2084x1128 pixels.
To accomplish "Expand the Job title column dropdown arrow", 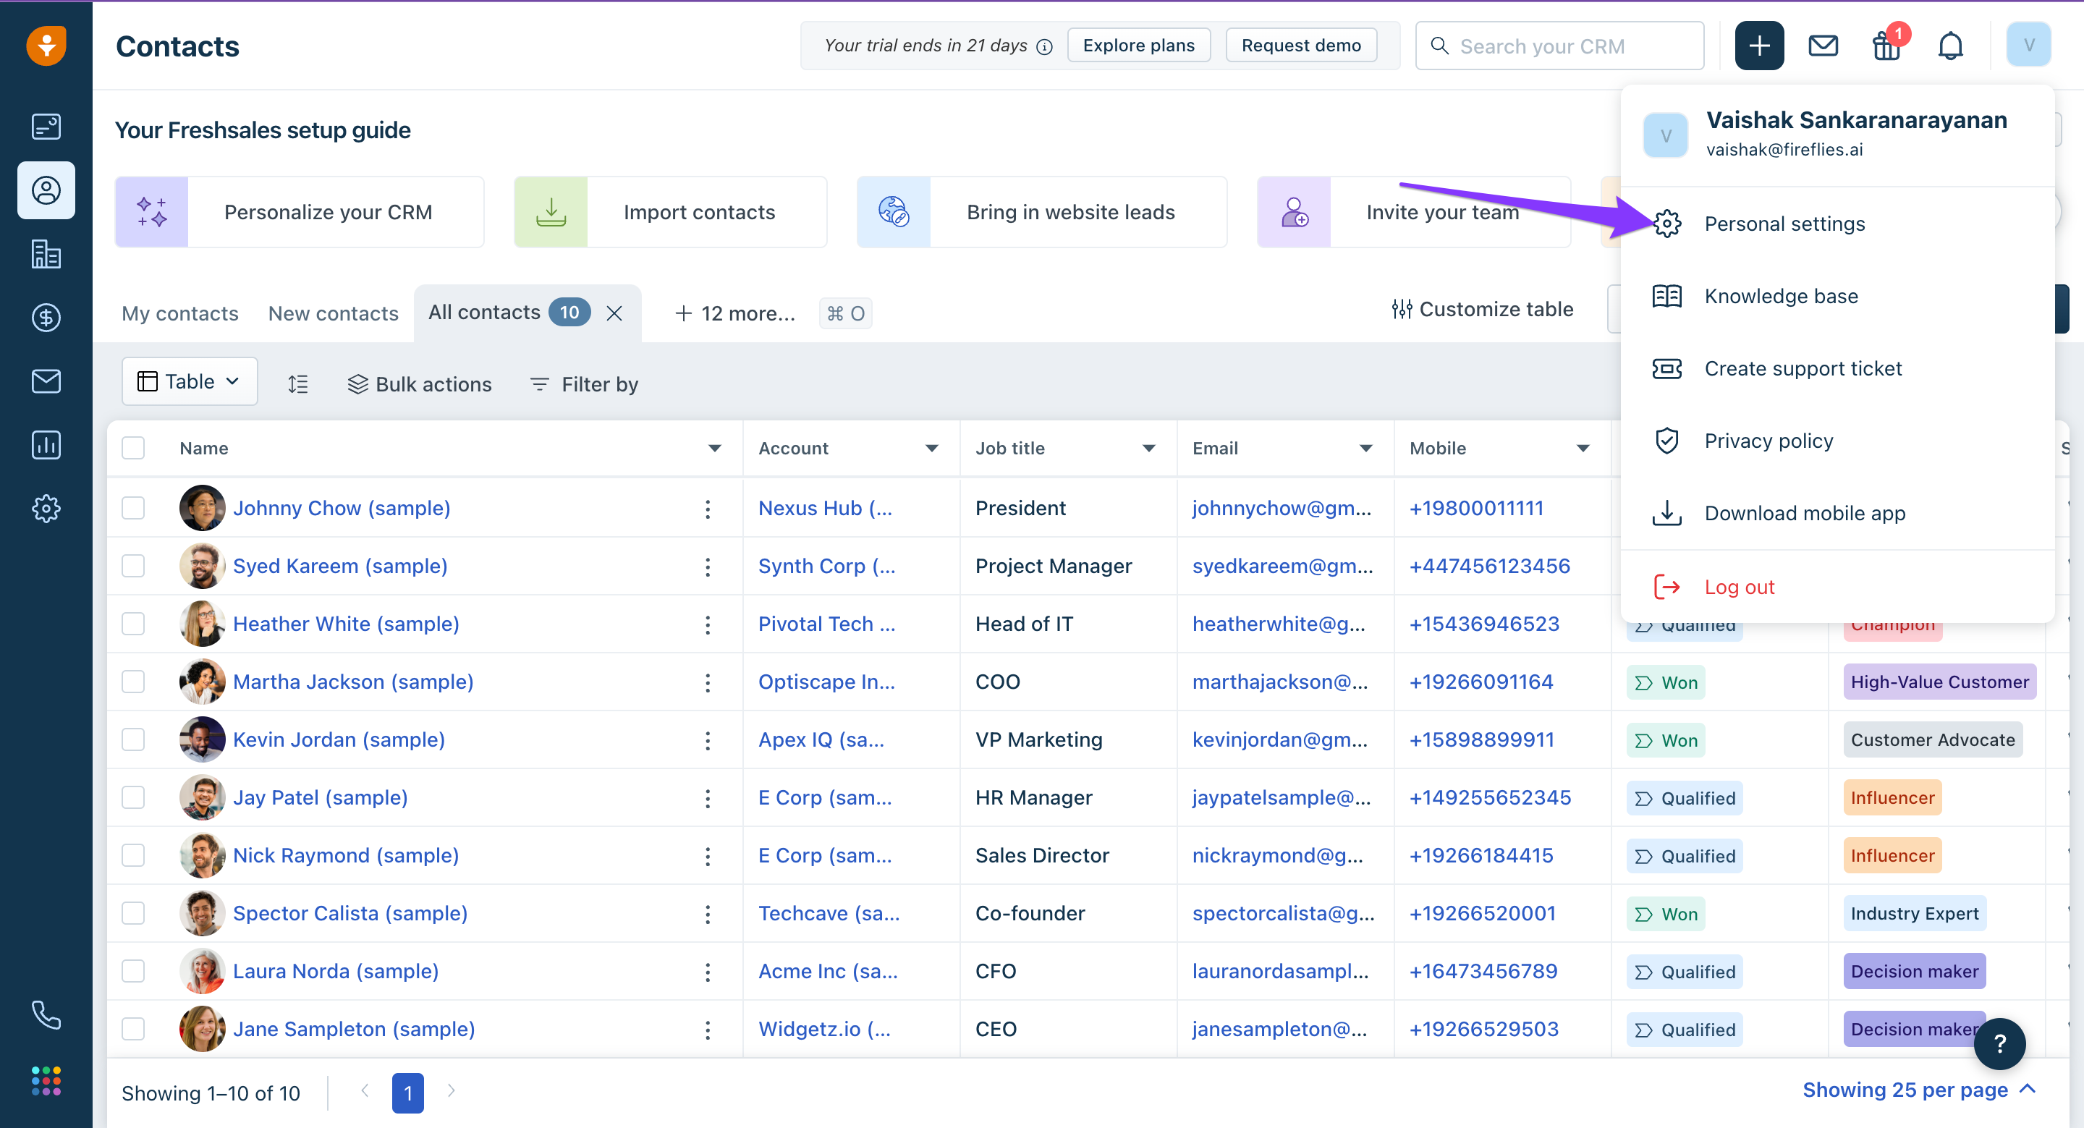I will pos(1148,449).
